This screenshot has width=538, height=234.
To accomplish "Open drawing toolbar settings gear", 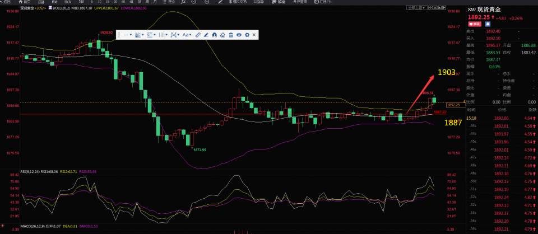I will tap(247, 35).
